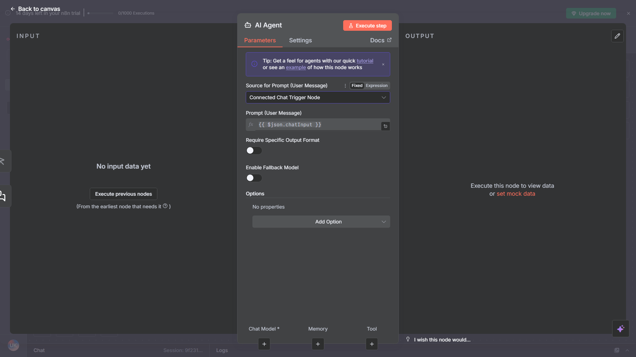
Task: Click the plus icon under Chat Model
Action: 264,344
